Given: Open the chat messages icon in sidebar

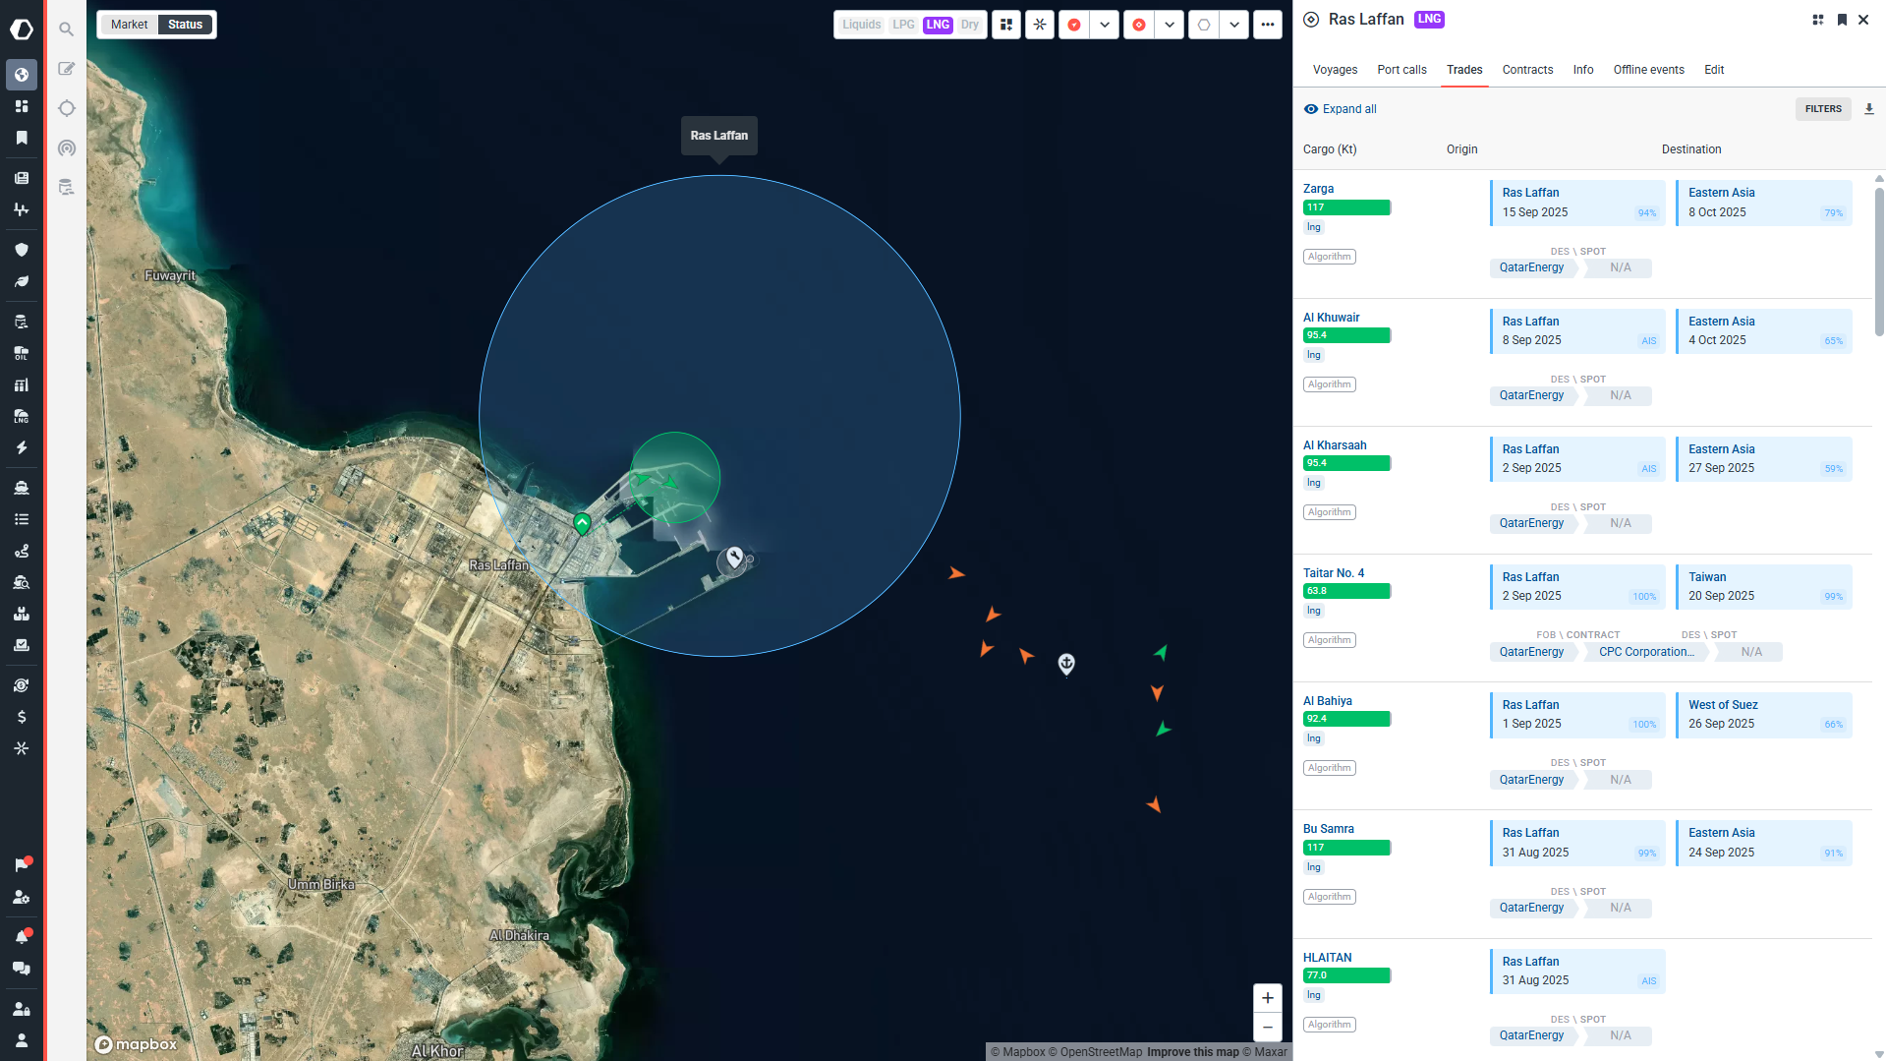Looking at the screenshot, I should coord(22,969).
